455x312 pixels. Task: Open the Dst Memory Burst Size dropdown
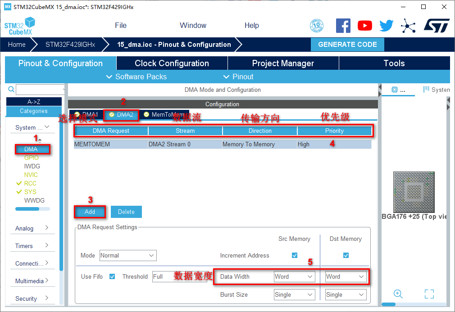point(346,294)
